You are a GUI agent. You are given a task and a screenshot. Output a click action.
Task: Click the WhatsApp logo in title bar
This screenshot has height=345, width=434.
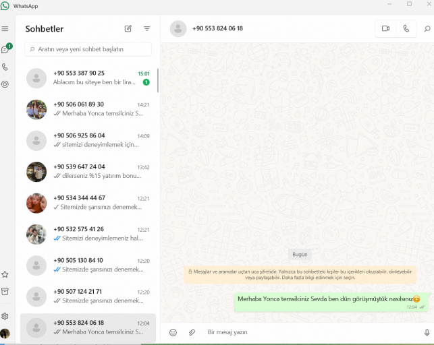(5, 6)
